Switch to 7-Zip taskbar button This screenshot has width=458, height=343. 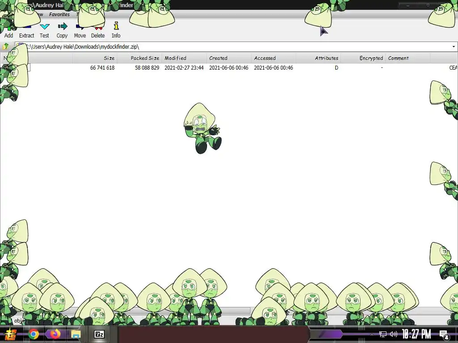coord(99,334)
